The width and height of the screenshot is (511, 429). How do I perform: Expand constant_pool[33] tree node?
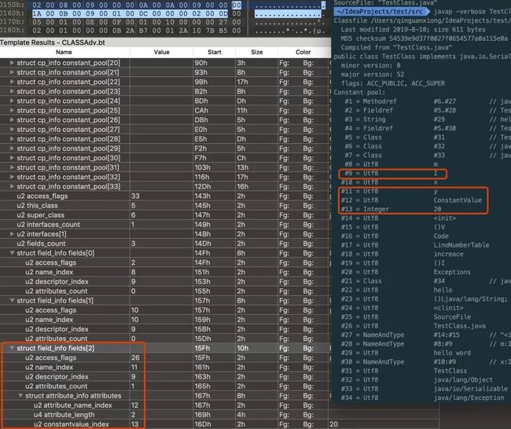12,186
